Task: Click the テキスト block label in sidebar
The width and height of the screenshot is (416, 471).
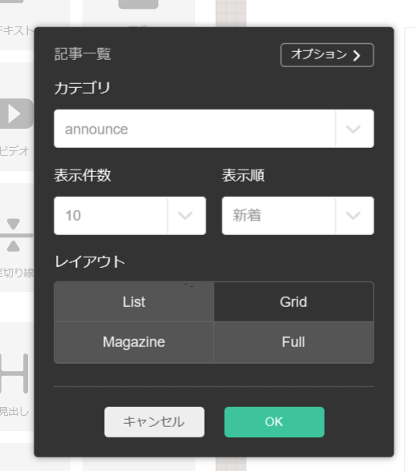Action: click(x=17, y=30)
